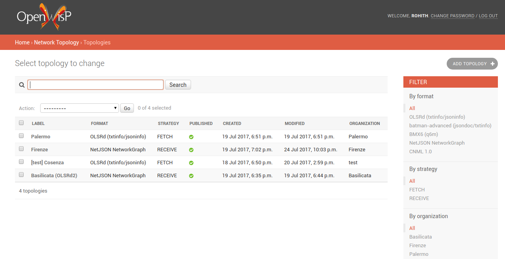Filter format by NetJSON NetworkGraph

(437, 143)
